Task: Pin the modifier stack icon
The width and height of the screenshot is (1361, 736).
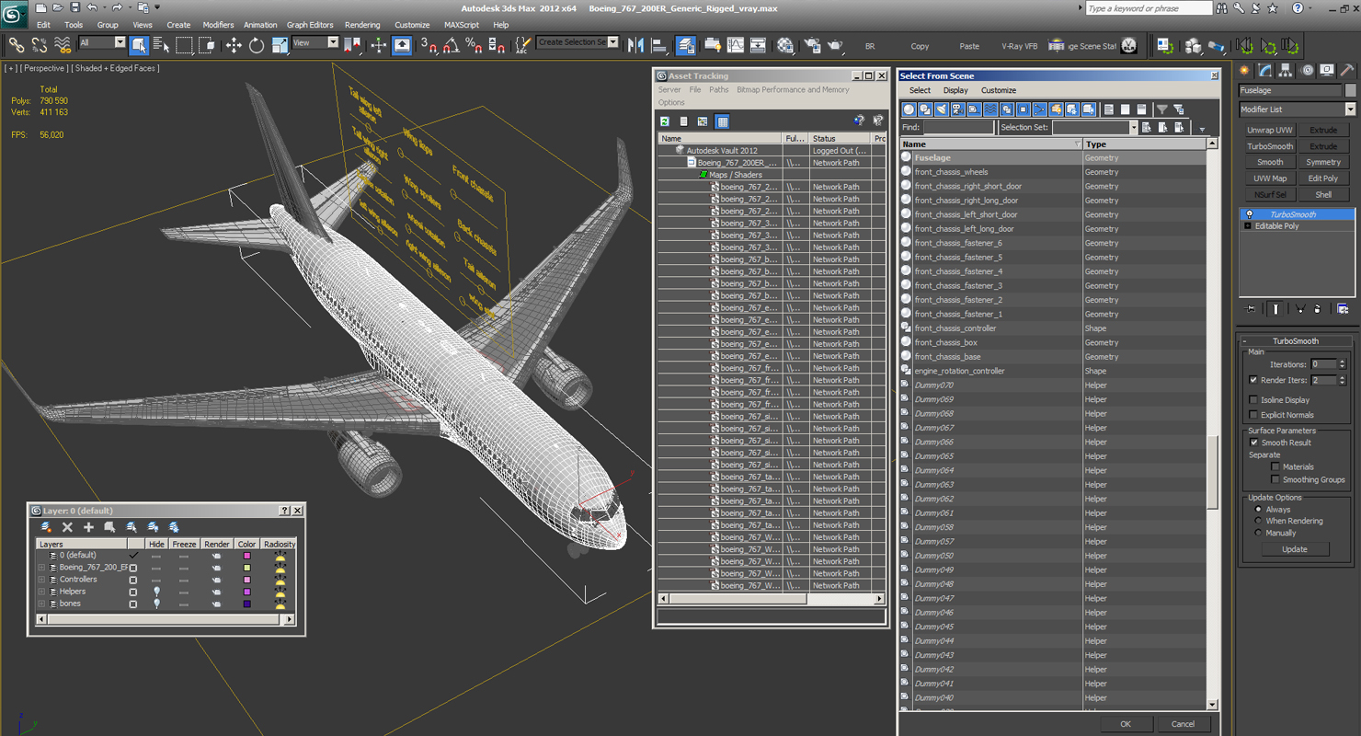Action: [1251, 309]
